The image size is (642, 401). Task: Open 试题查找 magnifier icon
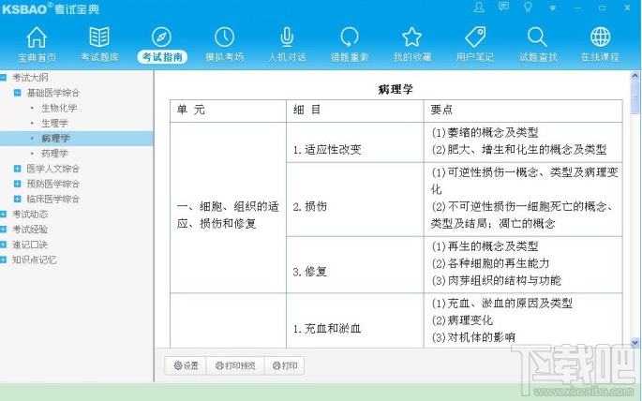537,37
